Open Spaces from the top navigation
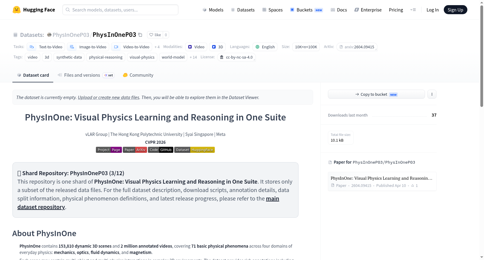Image resolution: width=484 pixels, height=260 pixels. point(272,10)
